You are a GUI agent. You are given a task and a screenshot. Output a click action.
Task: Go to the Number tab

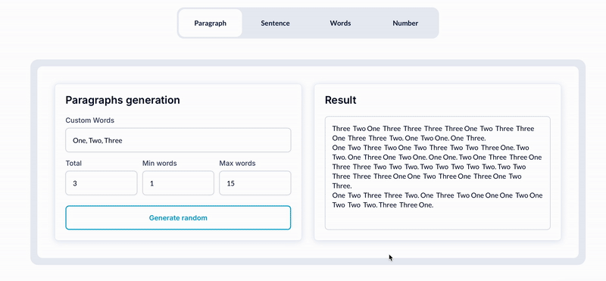point(405,23)
